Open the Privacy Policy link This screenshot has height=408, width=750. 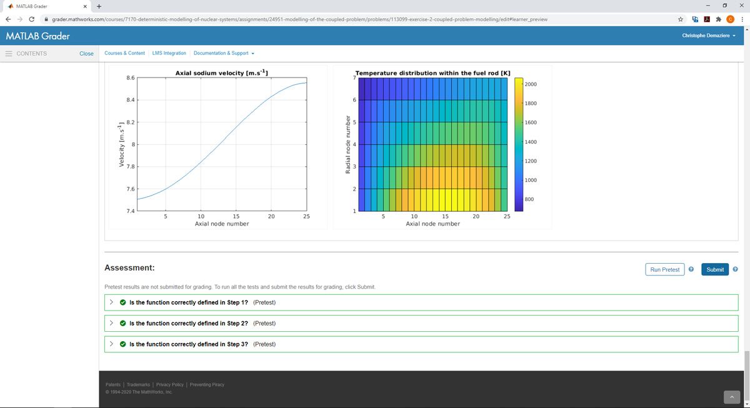click(x=169, y=384)
